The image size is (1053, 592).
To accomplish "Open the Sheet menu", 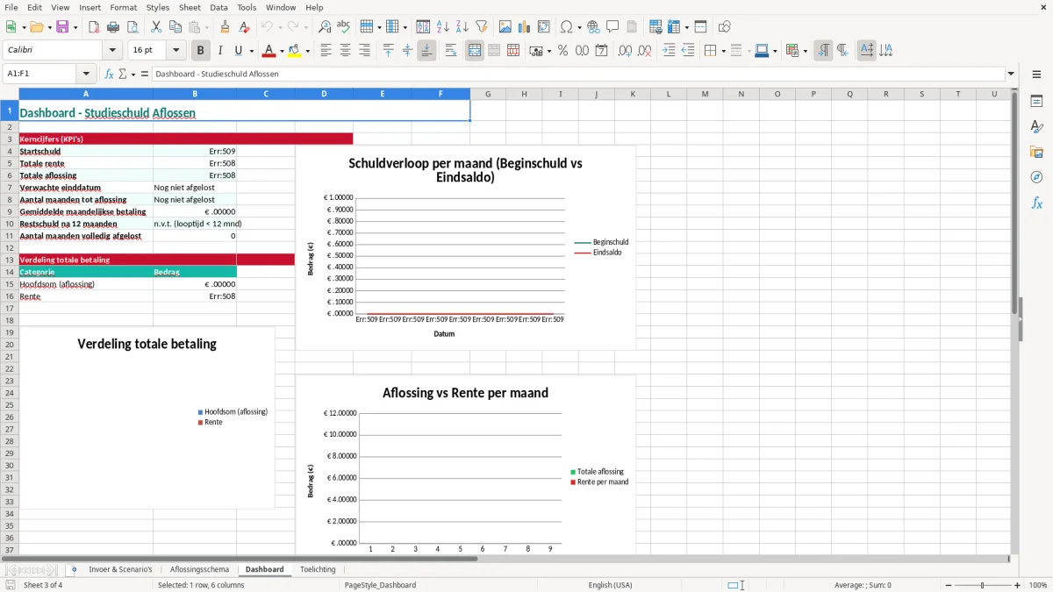I will [190, 7].
